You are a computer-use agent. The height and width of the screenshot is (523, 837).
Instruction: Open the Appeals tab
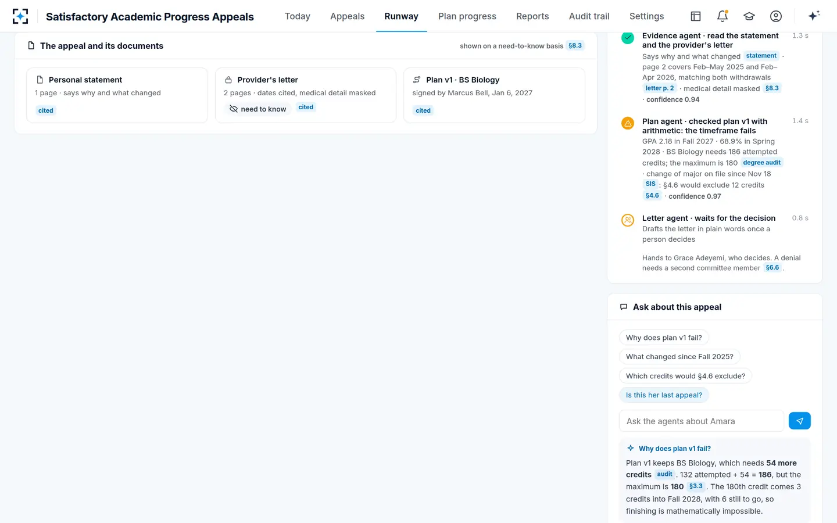(x=348, y=16)
